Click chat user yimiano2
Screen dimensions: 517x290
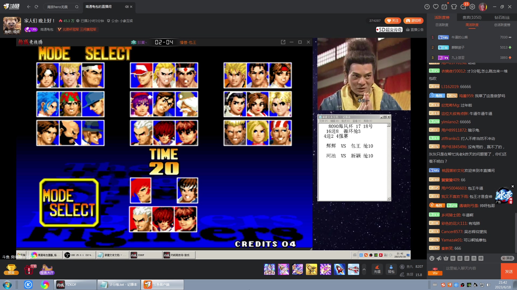450,122
